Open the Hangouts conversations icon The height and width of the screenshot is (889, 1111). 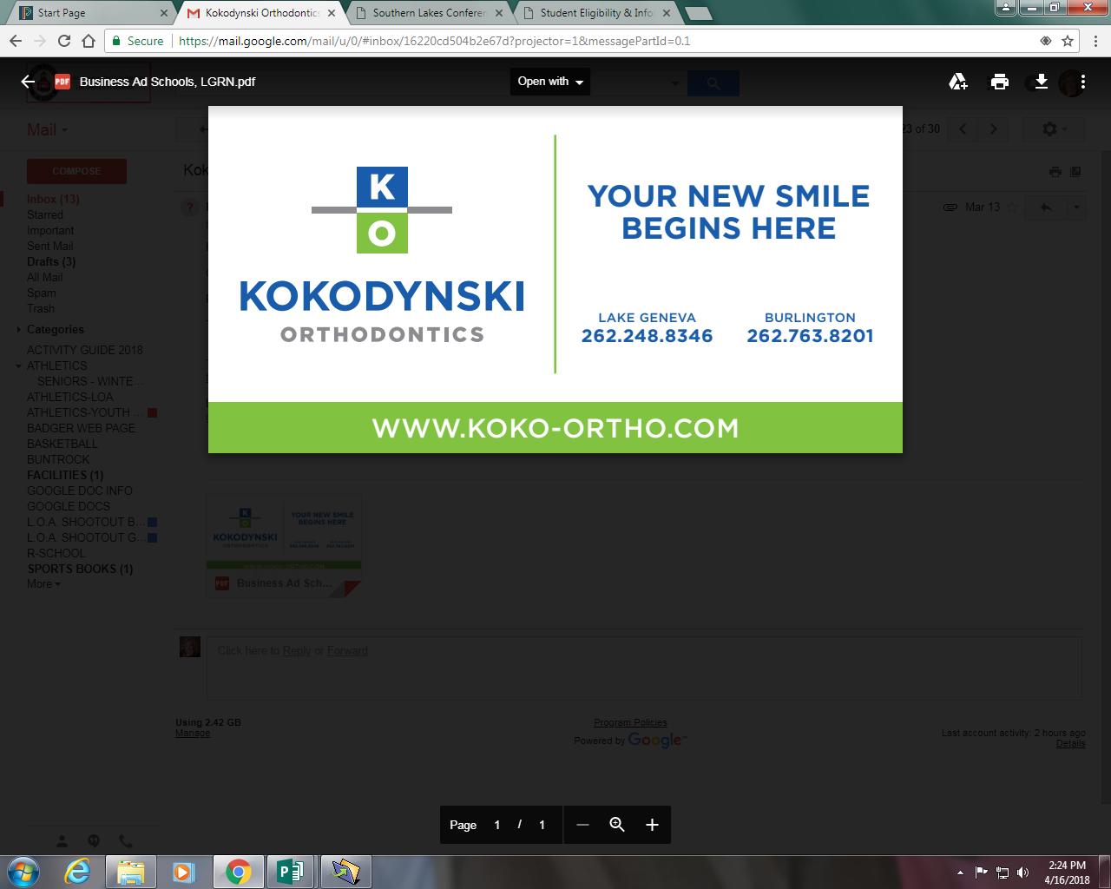pyautogui.click(x=94, y=841)
